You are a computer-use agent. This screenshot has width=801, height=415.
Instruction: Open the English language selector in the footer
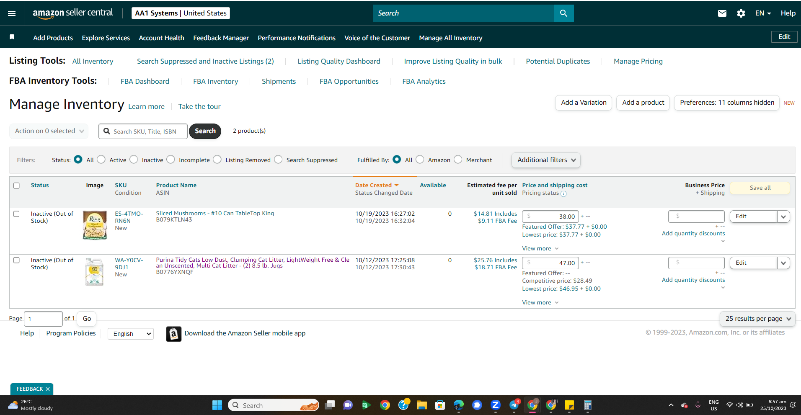[x=131, y=334]
